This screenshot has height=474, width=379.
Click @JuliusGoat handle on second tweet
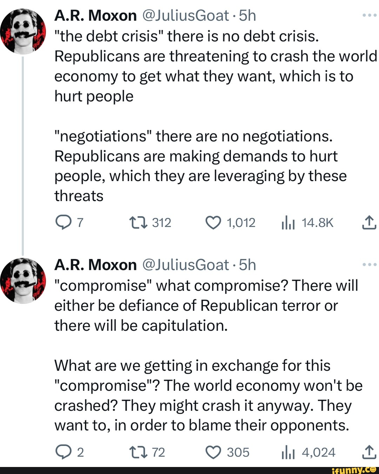(x=186, y=265)
